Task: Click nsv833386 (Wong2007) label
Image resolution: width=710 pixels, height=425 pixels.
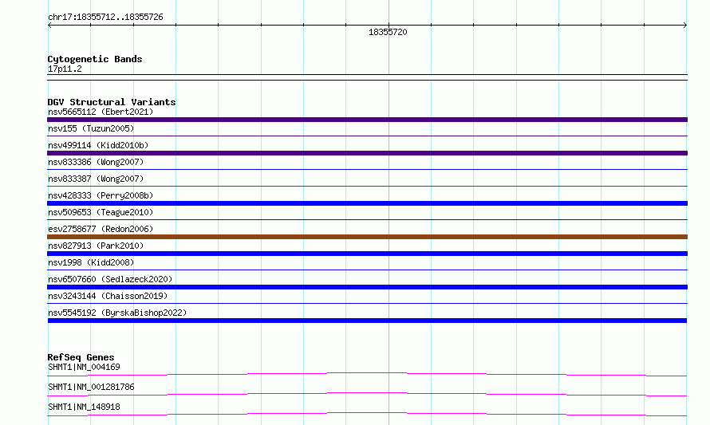Action: (x=96, y=162)
